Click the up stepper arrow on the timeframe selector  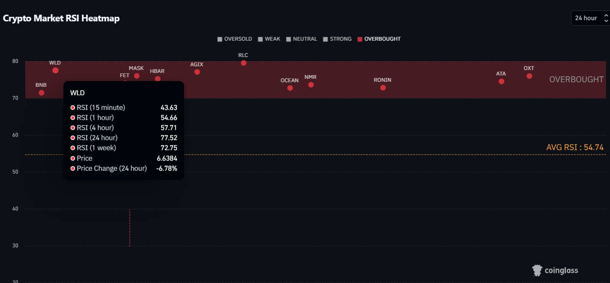606,16
